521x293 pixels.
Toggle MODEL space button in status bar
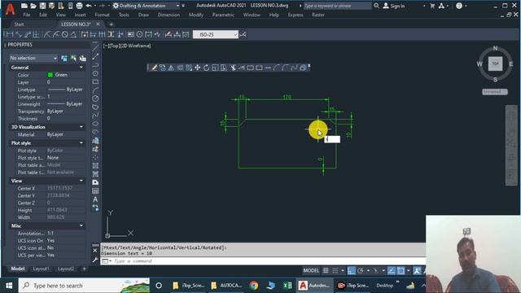(311, 271)
